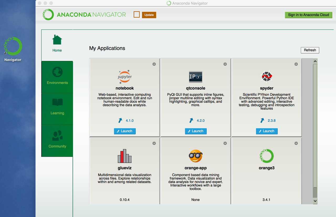This screenshot has width=336, height=217.
Task: Open the Navigator desktop shortcut icon
Action: pyautogui.click(x=13, y=47)
